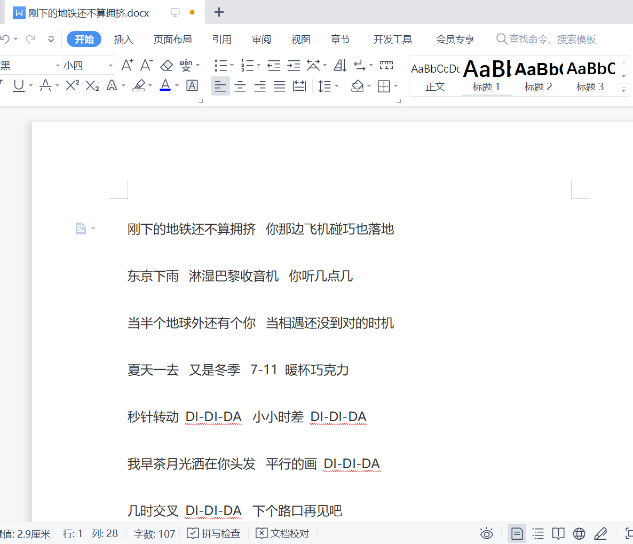Image resolution: width=633 pixels, height=544 pixels.
Task: Center align the text
Action: (240, 86)
